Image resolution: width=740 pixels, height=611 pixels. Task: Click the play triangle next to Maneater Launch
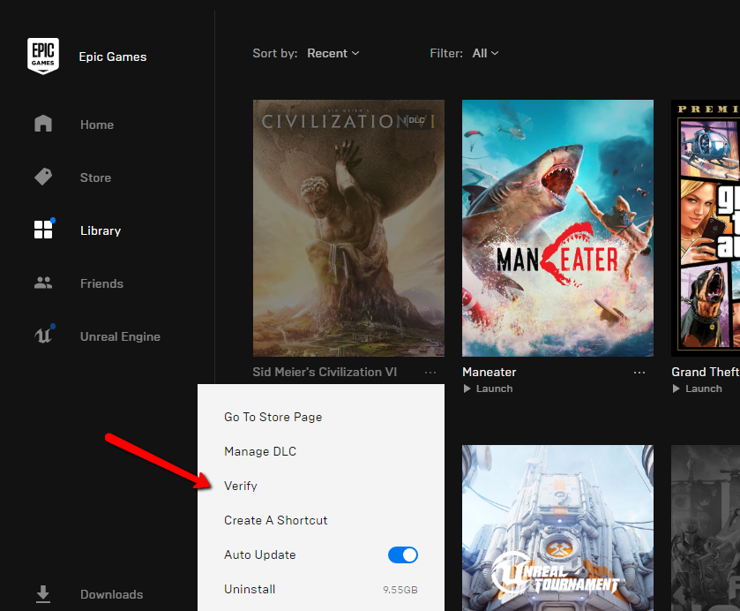(467, 388)
